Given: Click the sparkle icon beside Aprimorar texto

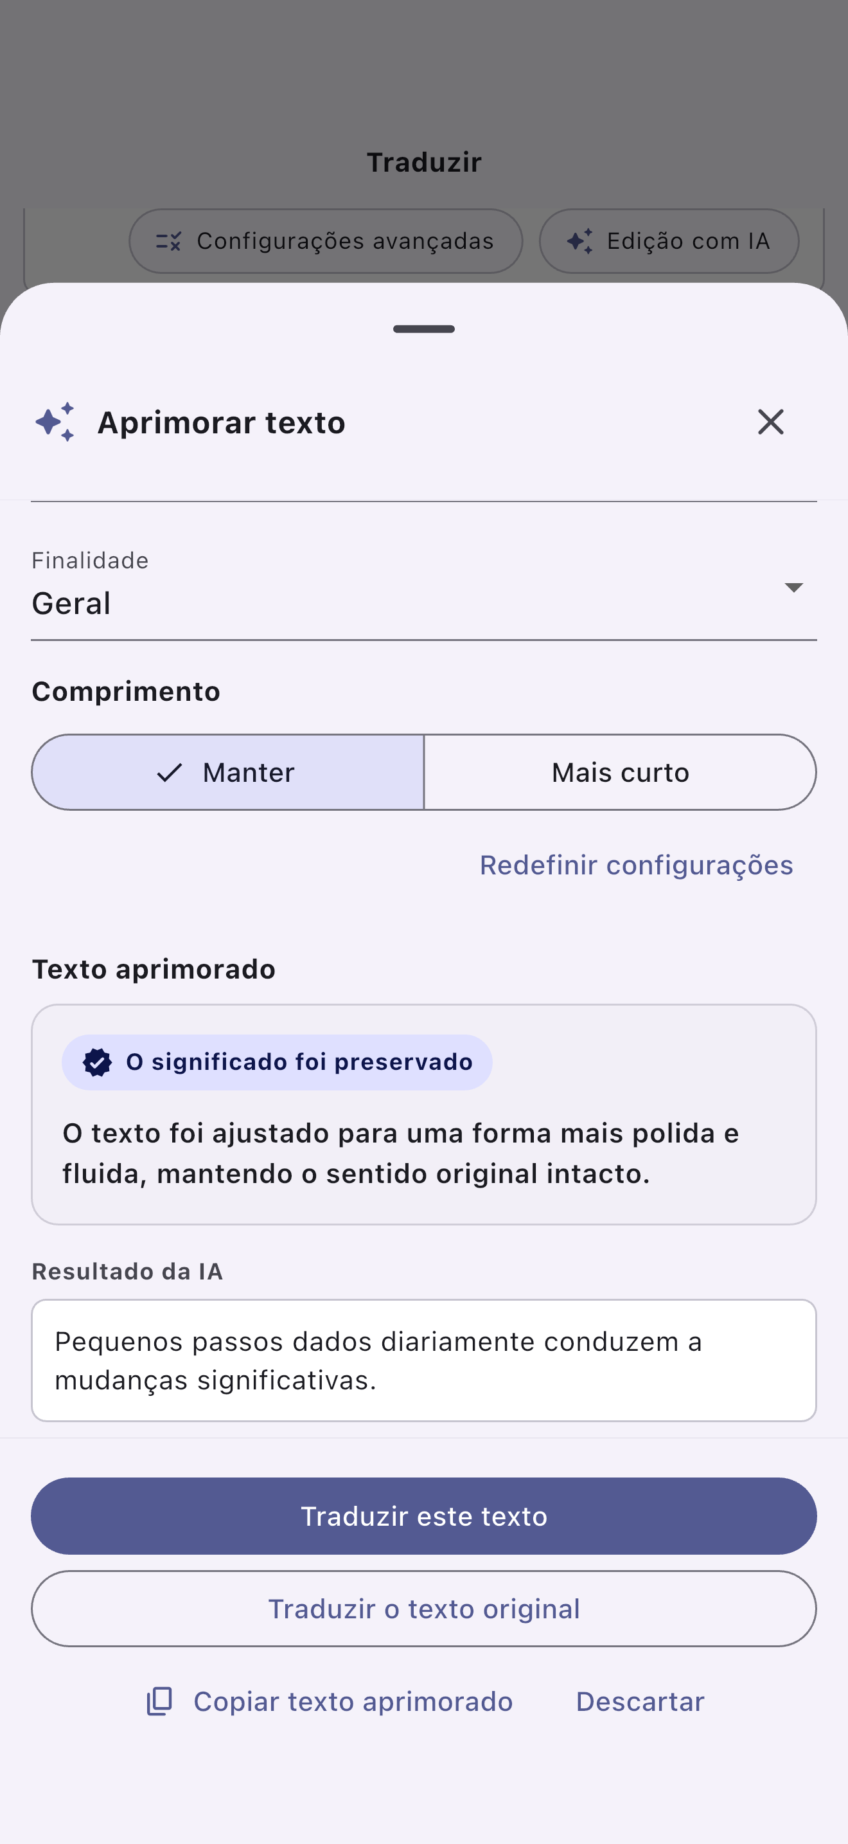Looking at the screenshot, I should point(55,422).
